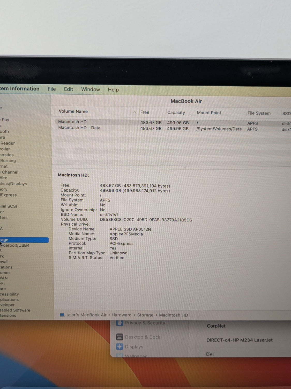Open the System Information app menu
This screenshot has height=389, width=291.
pos(20,89)
